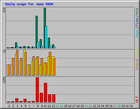Click the Hits legend label

pos(137,11)
